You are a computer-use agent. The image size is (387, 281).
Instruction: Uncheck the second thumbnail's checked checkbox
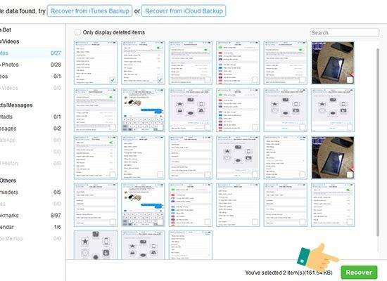(160, 80)
